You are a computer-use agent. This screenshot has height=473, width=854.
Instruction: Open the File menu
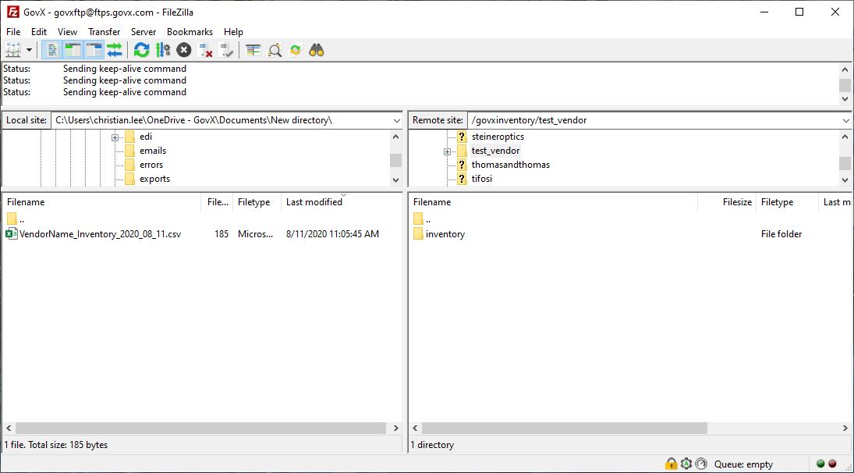point(13,31)
